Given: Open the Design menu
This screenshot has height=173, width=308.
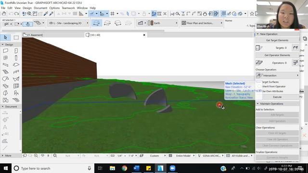Looking at the screenshot, I should (27, 8).
